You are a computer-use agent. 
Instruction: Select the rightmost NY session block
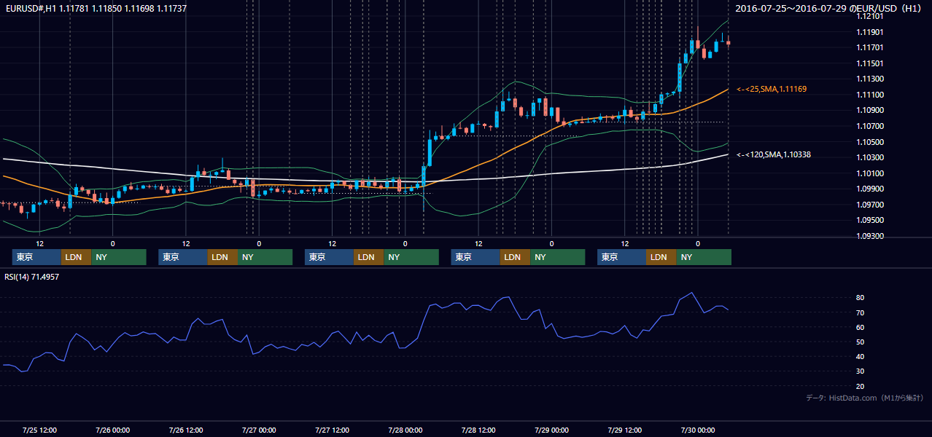(x=704, y=257)
